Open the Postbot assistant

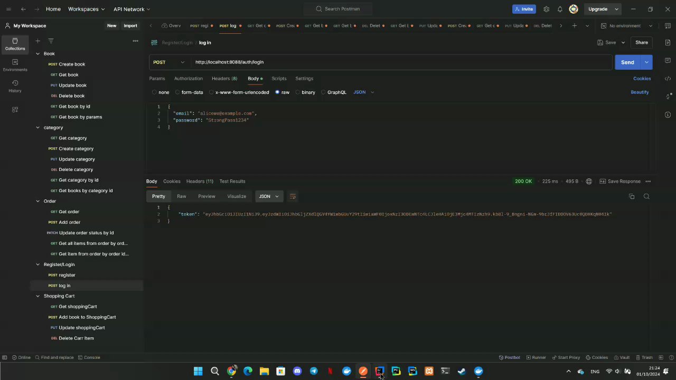click(x=509, y=357)
